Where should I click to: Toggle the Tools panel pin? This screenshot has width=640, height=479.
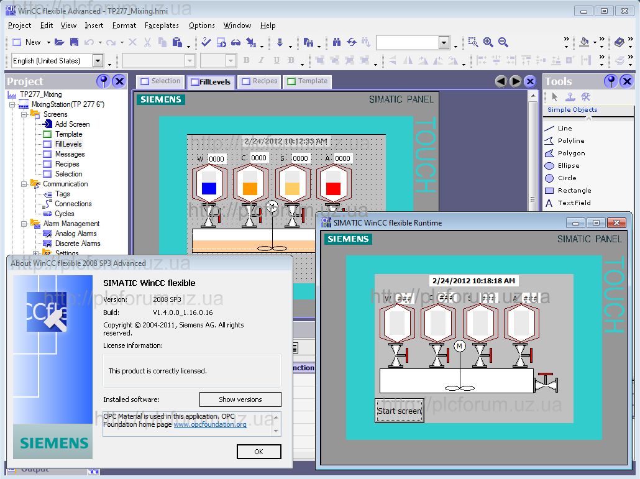click(x=611, y=81)
